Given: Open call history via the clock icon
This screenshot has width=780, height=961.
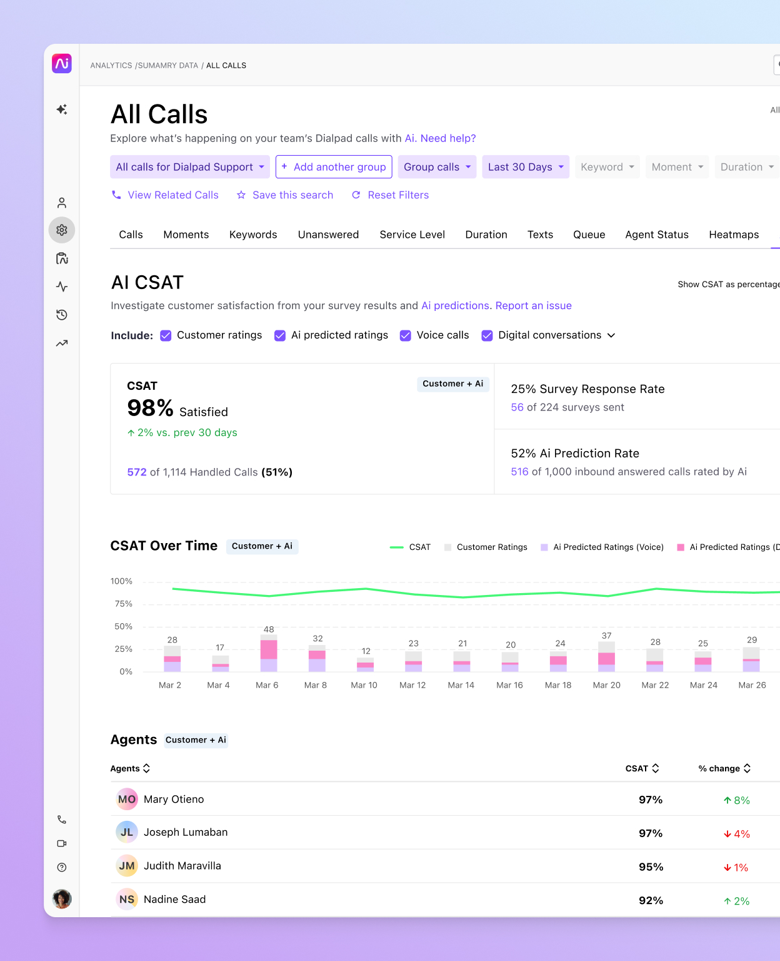Looking at the screenshot, I should coord(61,315).
